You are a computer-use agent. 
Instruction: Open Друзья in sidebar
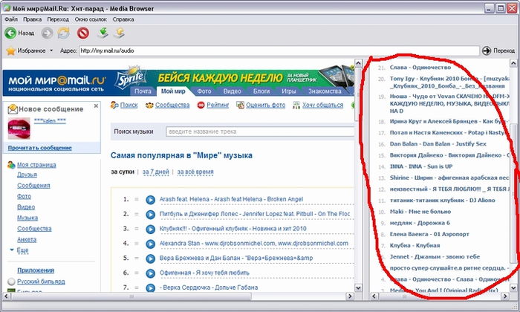click(27, 175)
